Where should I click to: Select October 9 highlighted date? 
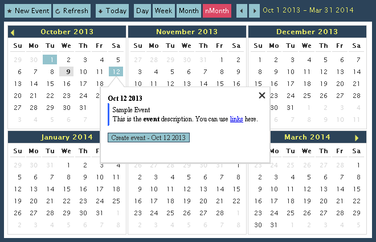[67, 72]
